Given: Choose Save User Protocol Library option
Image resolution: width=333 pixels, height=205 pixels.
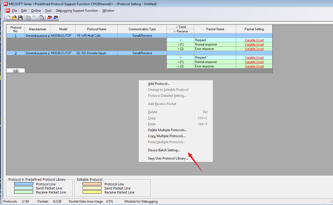Looking at the screenshot, I should pyautogui.click(x=168, y=158).
